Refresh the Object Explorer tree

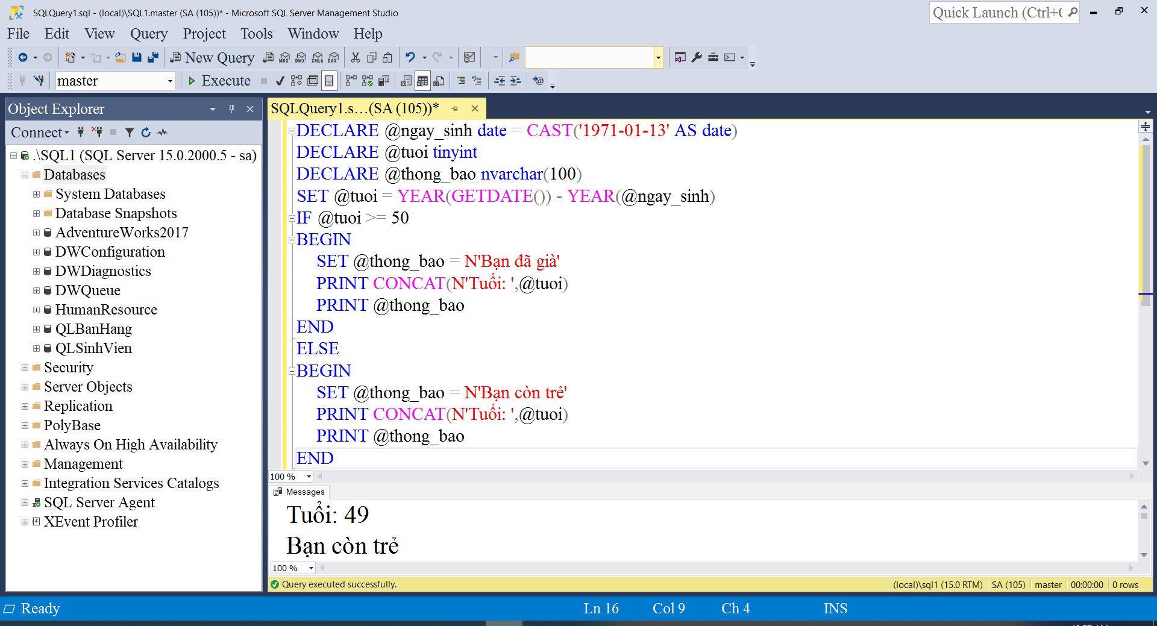(146, 133)
